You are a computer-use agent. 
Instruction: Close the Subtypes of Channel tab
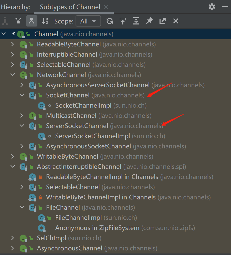tap(106, 7)
